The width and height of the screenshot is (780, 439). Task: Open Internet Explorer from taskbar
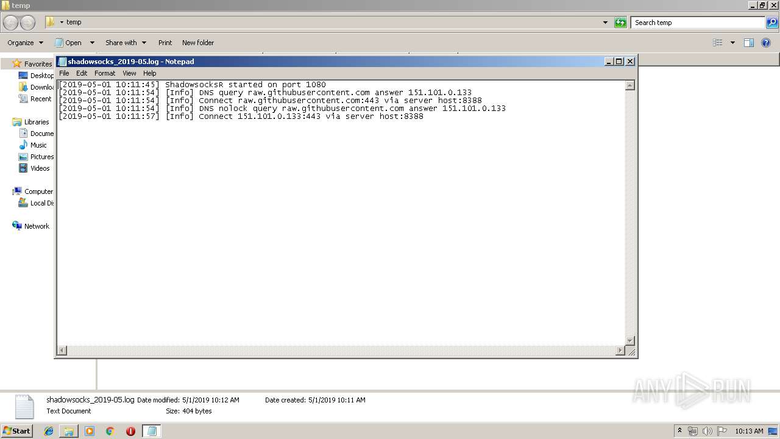coord(49,431)
